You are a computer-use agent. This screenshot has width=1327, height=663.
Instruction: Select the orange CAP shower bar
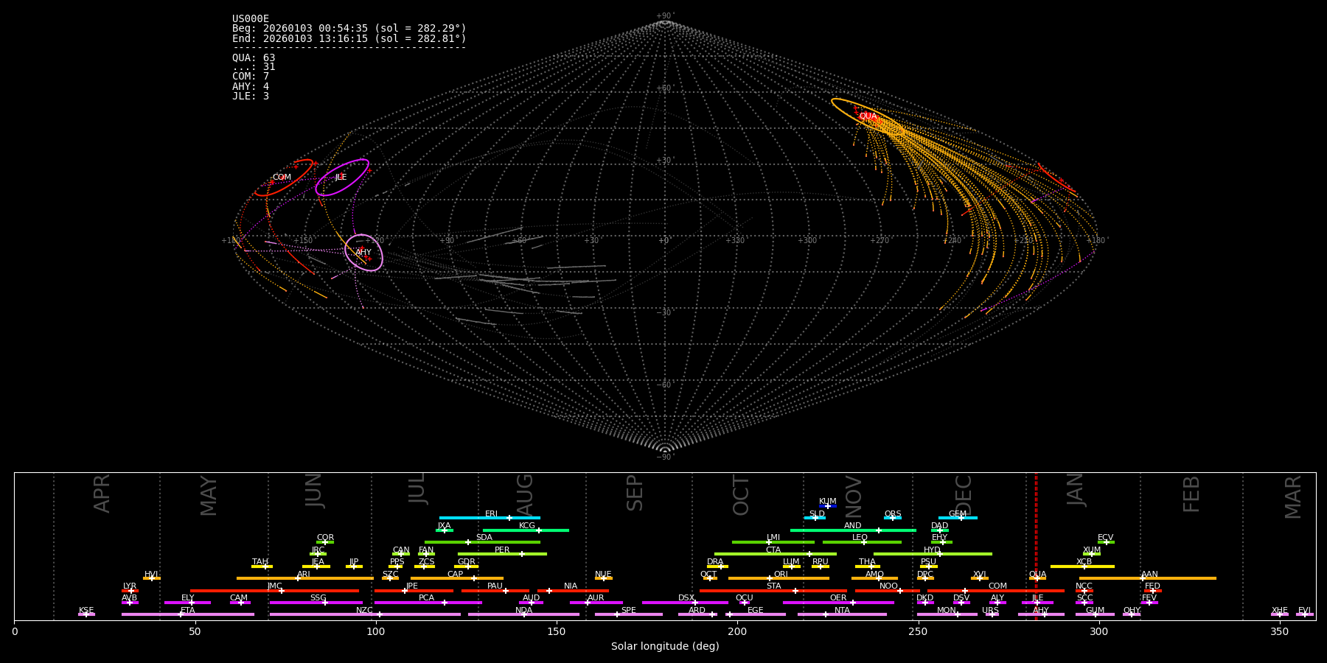pyautogui.click(x=456, y=578)
